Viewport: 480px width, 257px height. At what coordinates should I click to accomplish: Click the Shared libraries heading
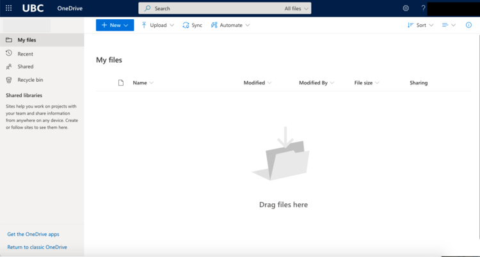click(24, 95)
